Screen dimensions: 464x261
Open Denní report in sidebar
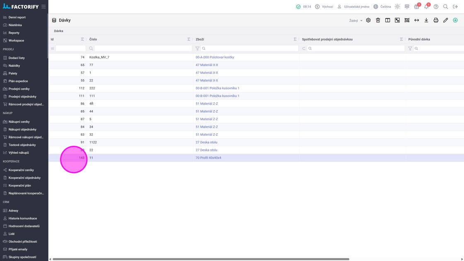click(x=17, y=17)
